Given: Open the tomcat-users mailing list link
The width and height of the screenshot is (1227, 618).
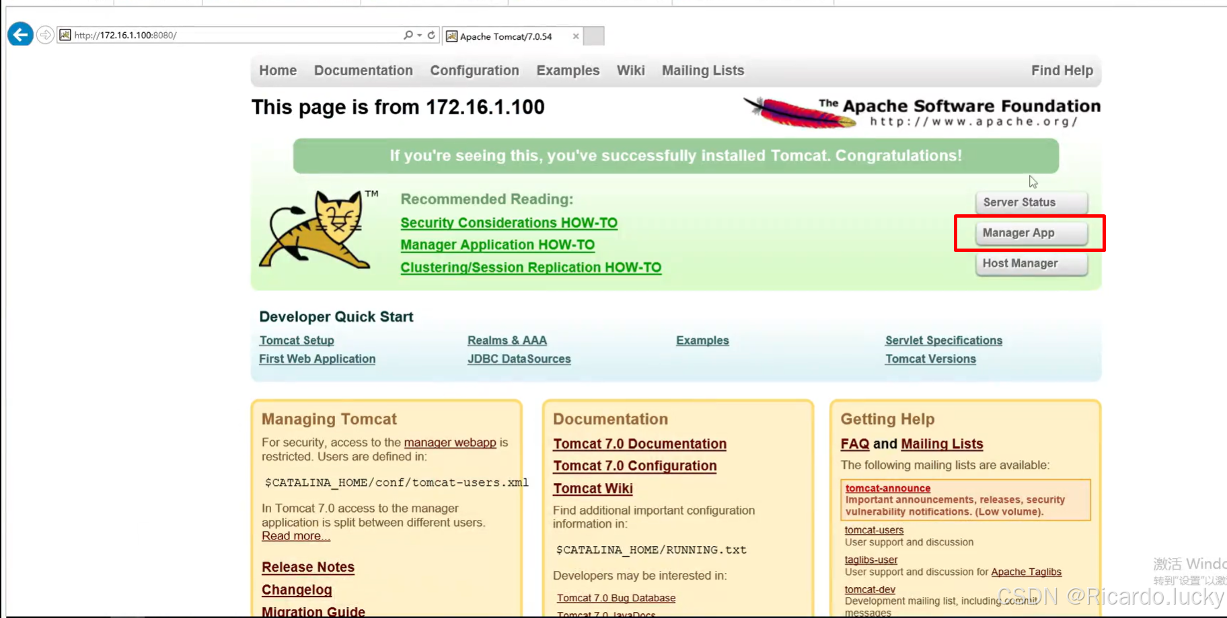Looking at the screenshot, I should tap(874, 530).
